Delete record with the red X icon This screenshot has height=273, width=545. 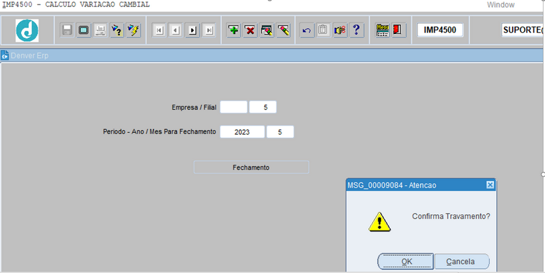[x=251, y=30]
